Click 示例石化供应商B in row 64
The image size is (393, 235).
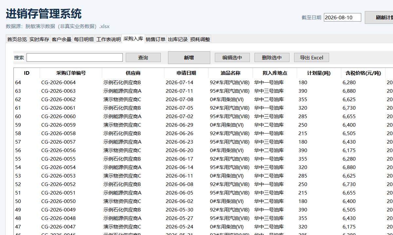point(122,82)
